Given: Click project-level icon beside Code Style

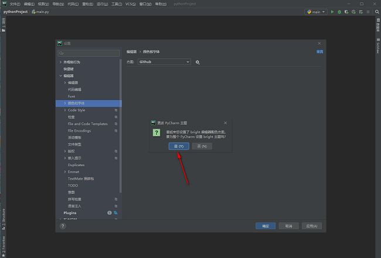Looking at the screenshot, I should click(x=116, y=110).
